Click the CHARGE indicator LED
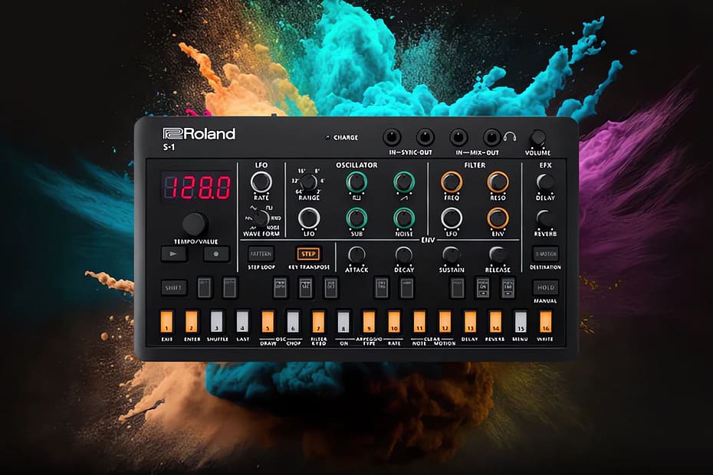 pos(327,139)
